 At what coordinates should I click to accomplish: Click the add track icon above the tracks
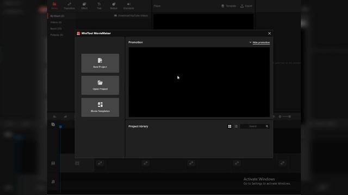point(53,125)
